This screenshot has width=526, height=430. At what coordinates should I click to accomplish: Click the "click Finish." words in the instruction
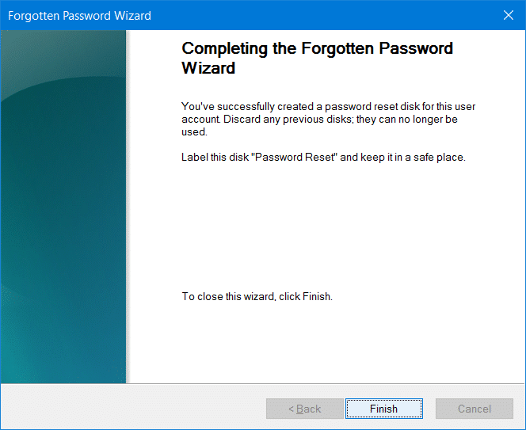[307, 297]
